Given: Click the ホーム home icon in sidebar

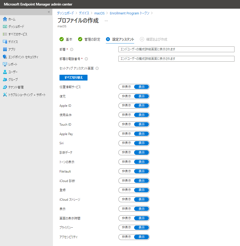Looking at the screenshot, I should pos(5,19).
